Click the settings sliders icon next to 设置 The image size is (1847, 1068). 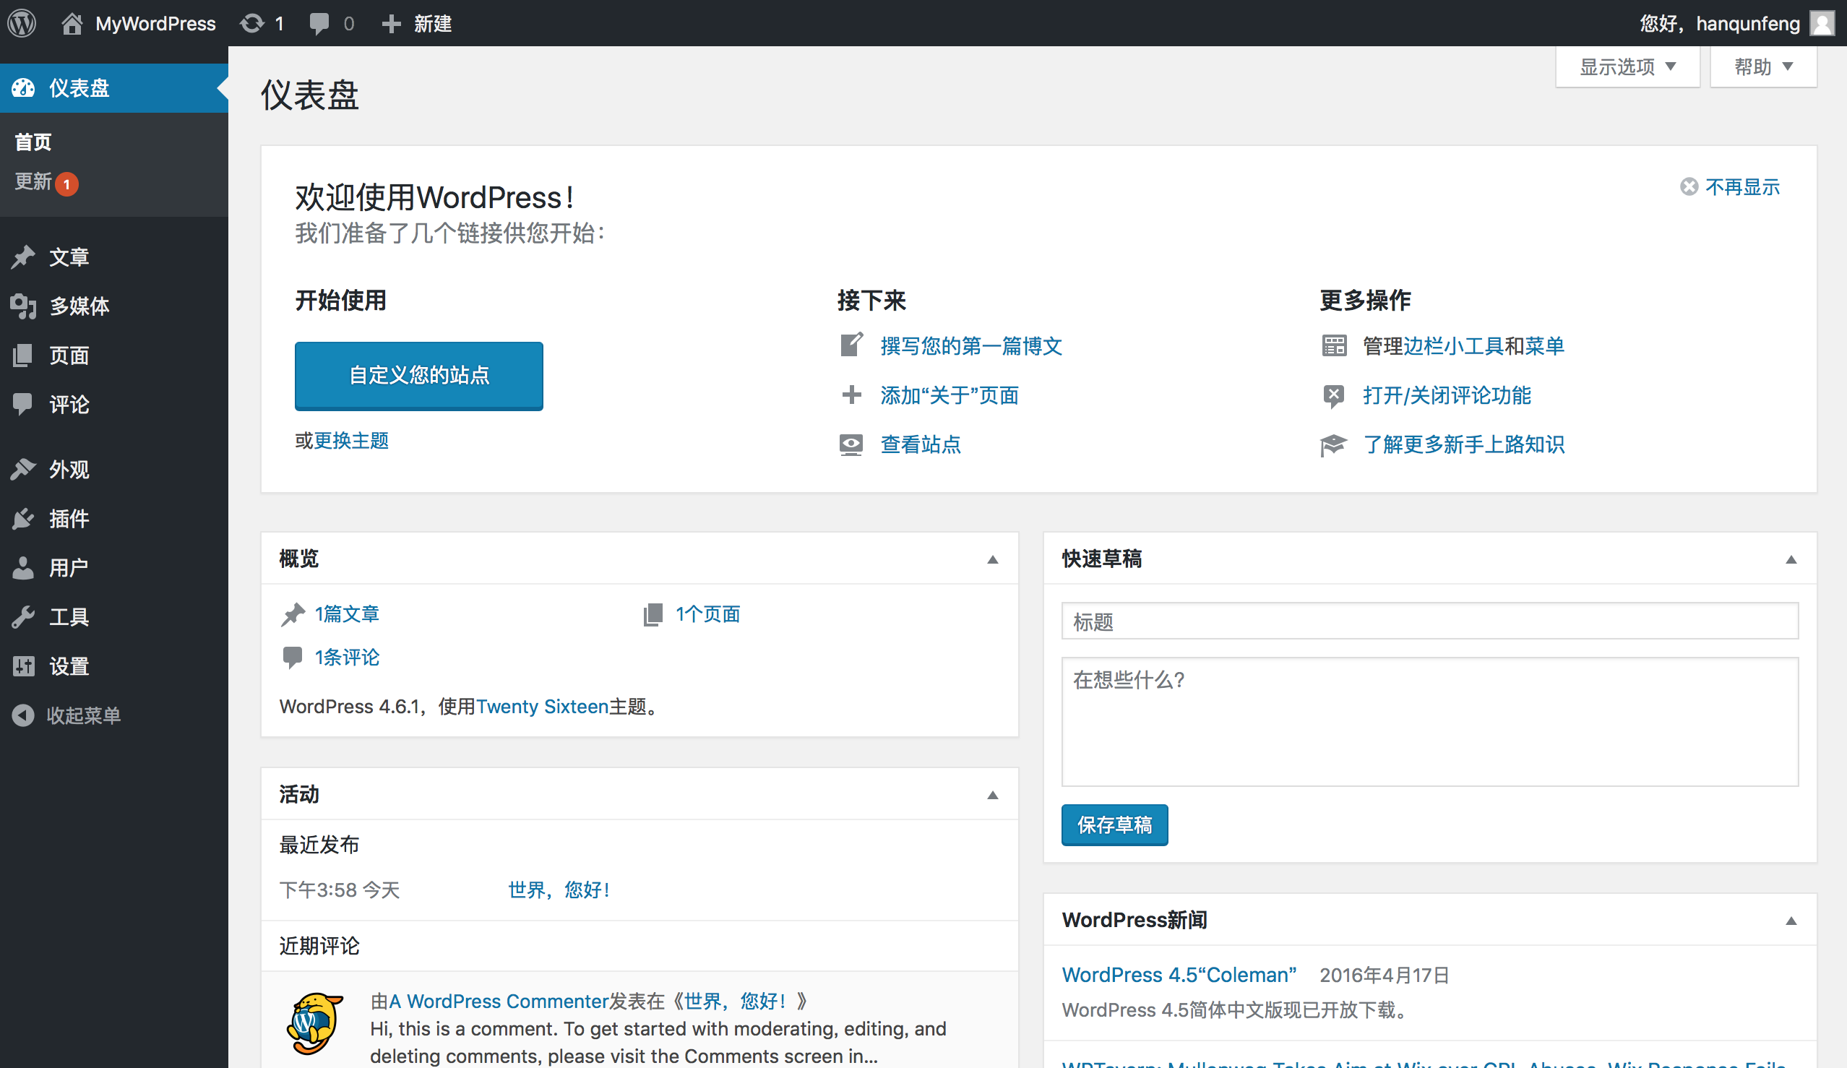pos(23,666)
